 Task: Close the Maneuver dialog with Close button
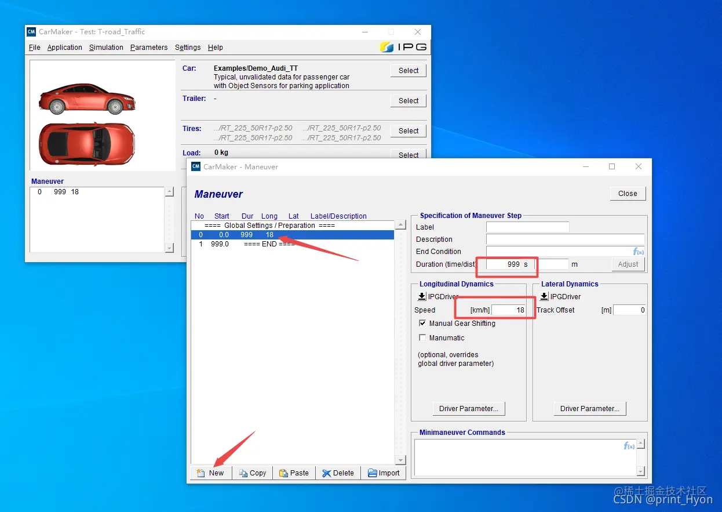point(628,194)
